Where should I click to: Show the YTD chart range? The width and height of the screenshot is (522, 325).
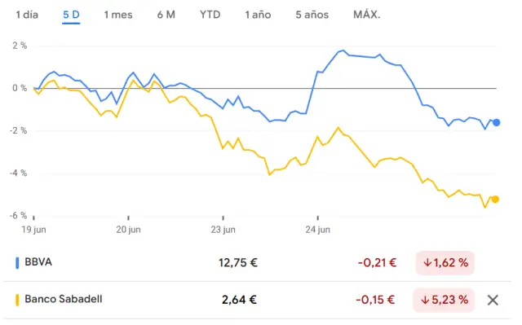[210, 15]
